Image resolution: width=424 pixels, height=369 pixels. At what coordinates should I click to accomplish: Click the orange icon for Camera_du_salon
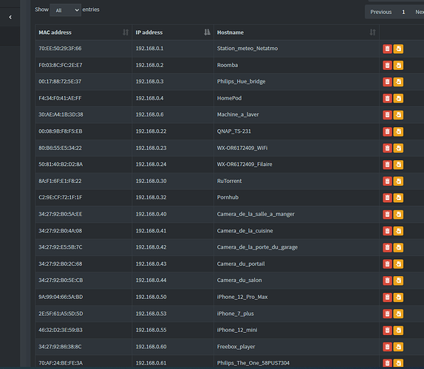click(x=398, y=280)
